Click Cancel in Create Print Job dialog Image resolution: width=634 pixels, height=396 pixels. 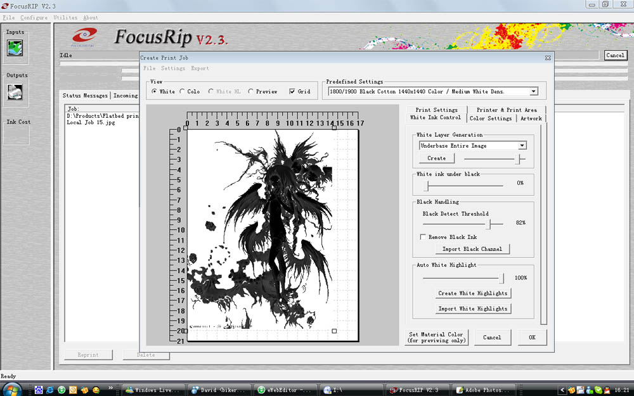click(492, 338)
